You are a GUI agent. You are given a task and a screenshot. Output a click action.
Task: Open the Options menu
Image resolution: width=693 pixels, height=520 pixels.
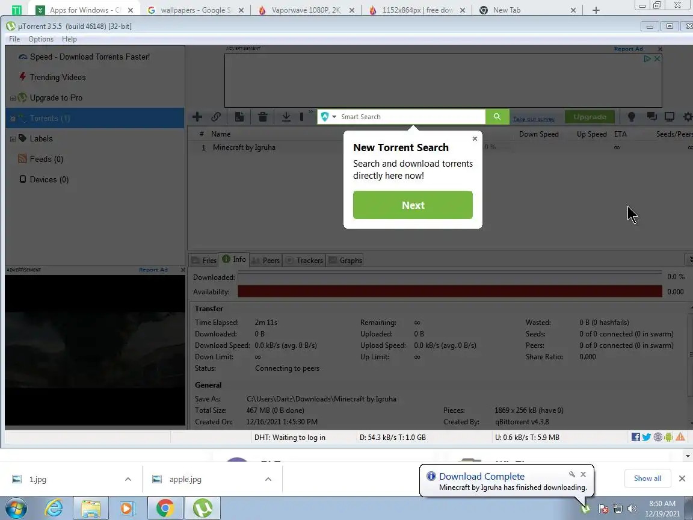41,39
